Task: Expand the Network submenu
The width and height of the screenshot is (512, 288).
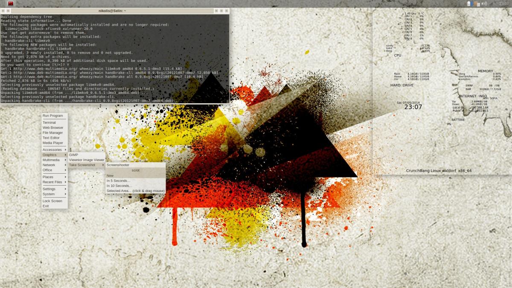Action: (x=54, y=165)
